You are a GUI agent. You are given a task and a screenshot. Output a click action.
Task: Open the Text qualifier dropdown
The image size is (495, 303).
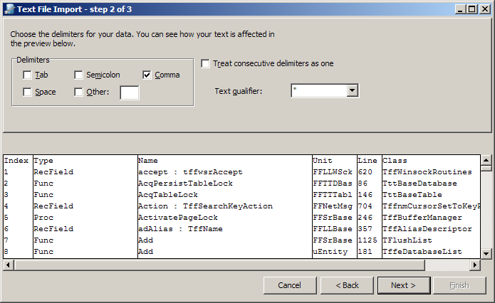pos(352,90)
